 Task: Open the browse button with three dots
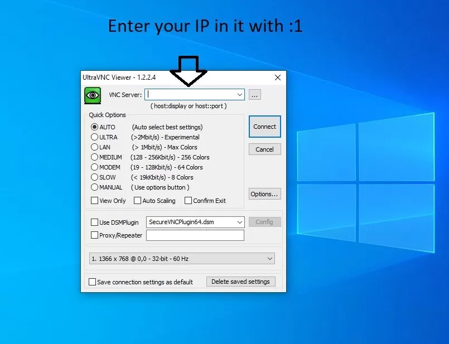254,95
